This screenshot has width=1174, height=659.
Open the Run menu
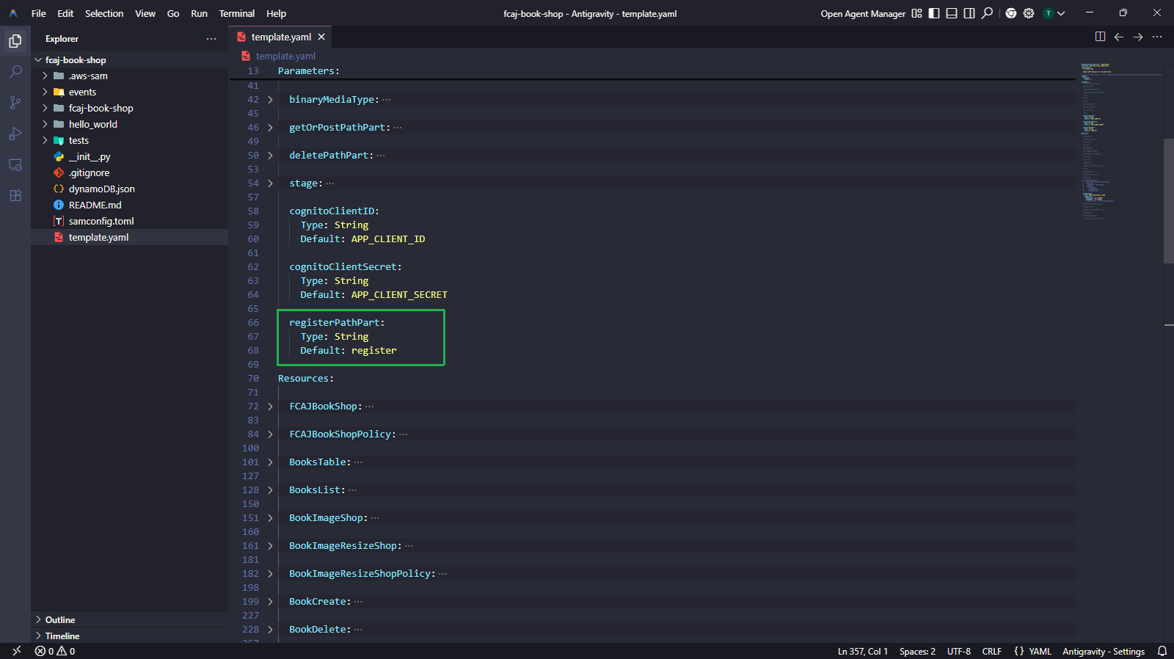pyautogui.click(x=199, y=13)
